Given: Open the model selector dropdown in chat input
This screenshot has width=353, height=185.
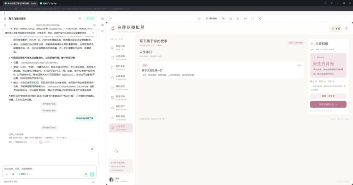Looking at the screenshot, I should [x=24, y=174].
